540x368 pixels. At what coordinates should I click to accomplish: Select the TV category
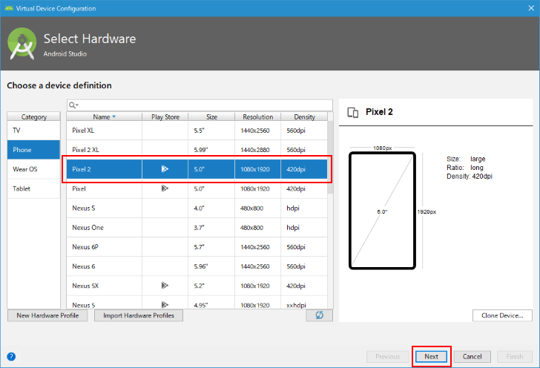click(x=34, y=131)
